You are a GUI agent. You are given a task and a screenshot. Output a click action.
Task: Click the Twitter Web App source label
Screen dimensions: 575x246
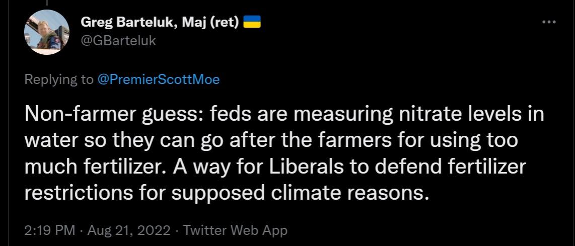coord(235,231)
